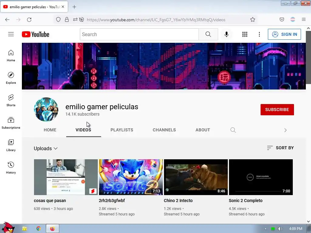Click the scrollbar up arrow

(x=308, y=28)
